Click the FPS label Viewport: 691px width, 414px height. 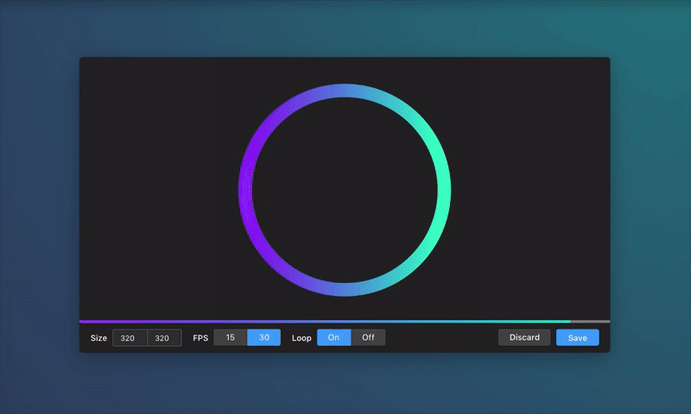click(200, 338)
